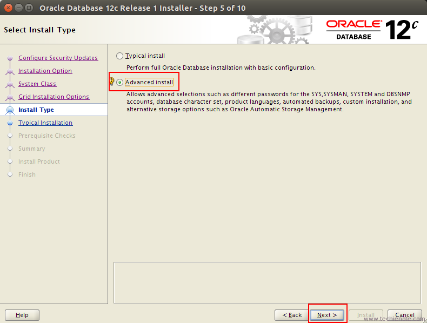The image size is (427, 323).
Task: Open Grid Installation Options step
Action: click(54, 97)
